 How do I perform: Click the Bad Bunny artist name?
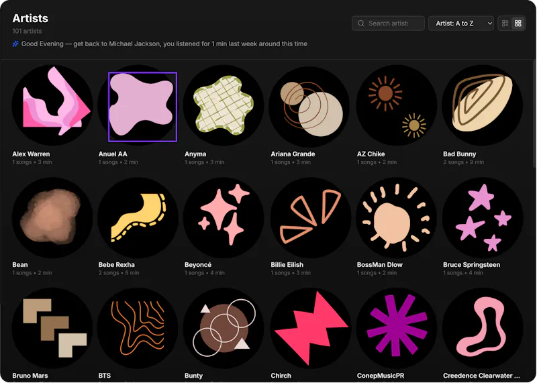coord(460,154)
